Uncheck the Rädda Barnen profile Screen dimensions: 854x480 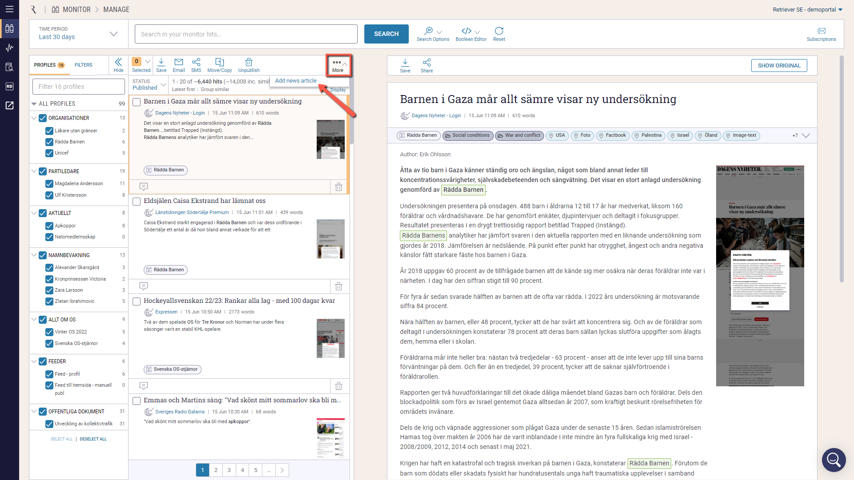[x=49, y=142]
